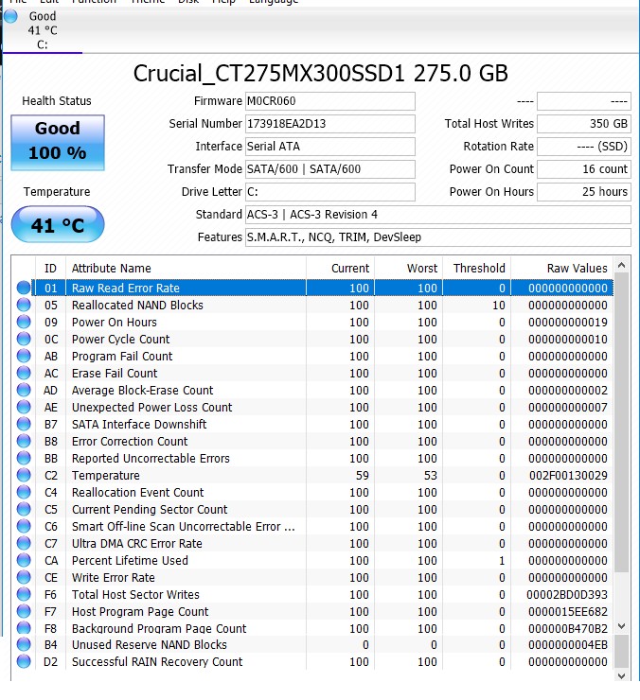Screen dimensions: 640x700
Task: Click the drive title Crucial_CT275MX300SSD1 275.0 GB
Action: (x=320, y=73)
